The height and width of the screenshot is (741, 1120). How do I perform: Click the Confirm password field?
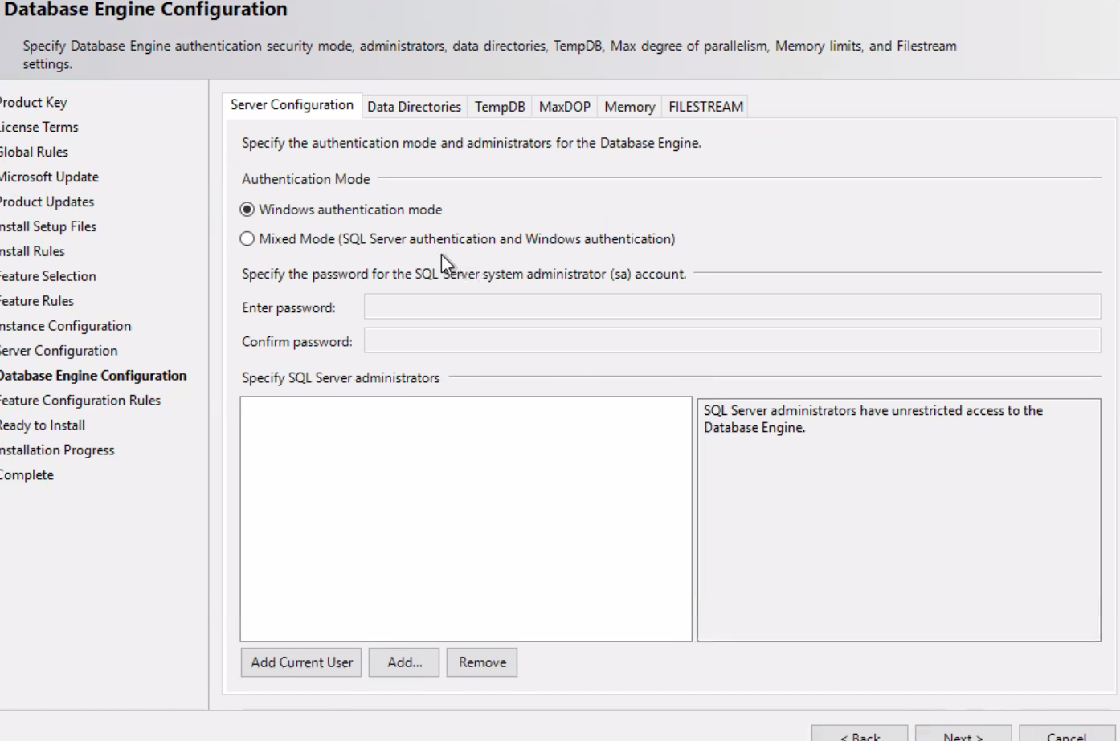tap(731, 340)
